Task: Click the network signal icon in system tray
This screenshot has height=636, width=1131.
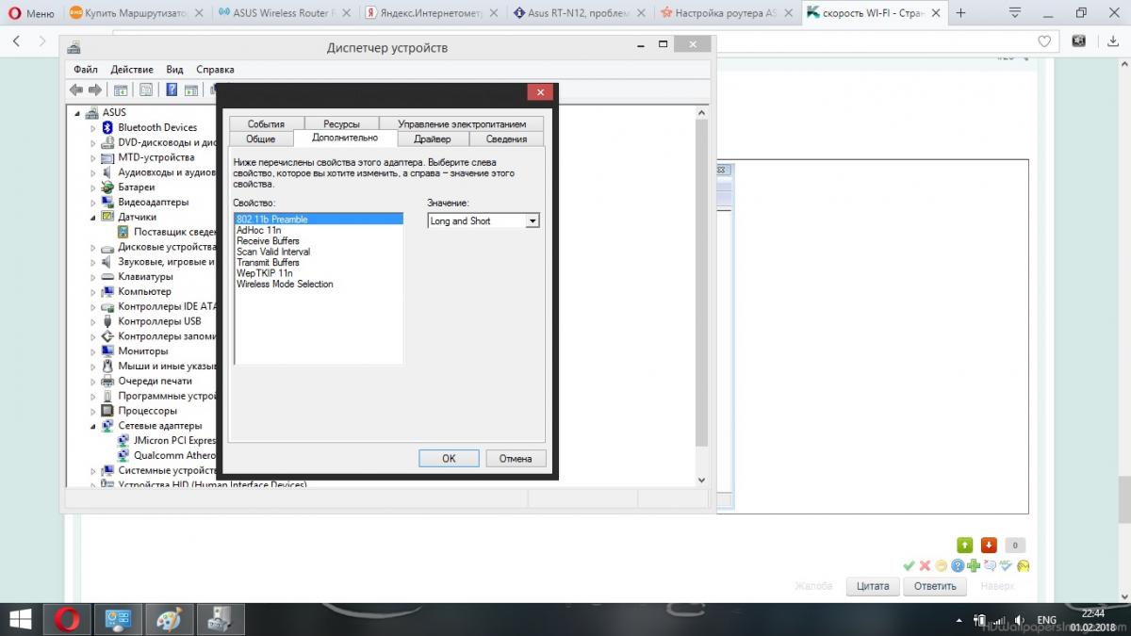Action: click(x=998, y=620)
